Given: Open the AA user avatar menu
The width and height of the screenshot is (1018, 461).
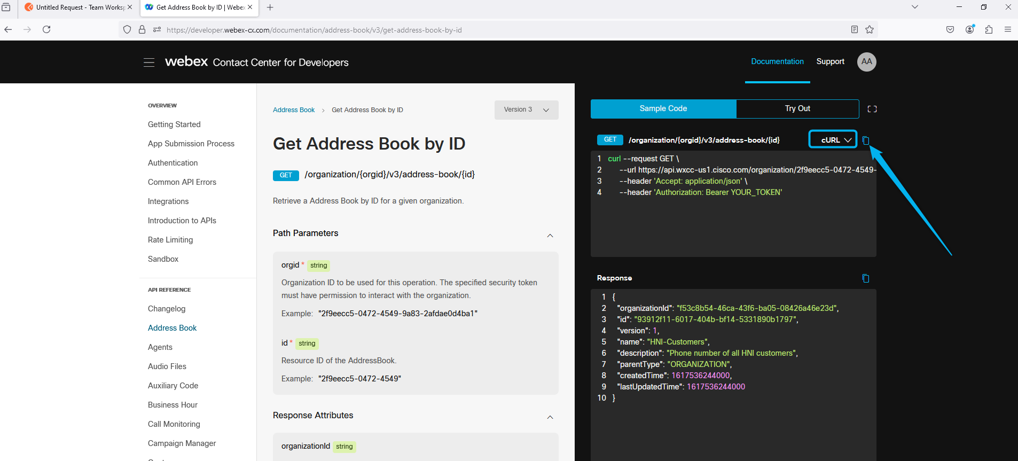Looking at the screenshot, I should pos(867,62).
